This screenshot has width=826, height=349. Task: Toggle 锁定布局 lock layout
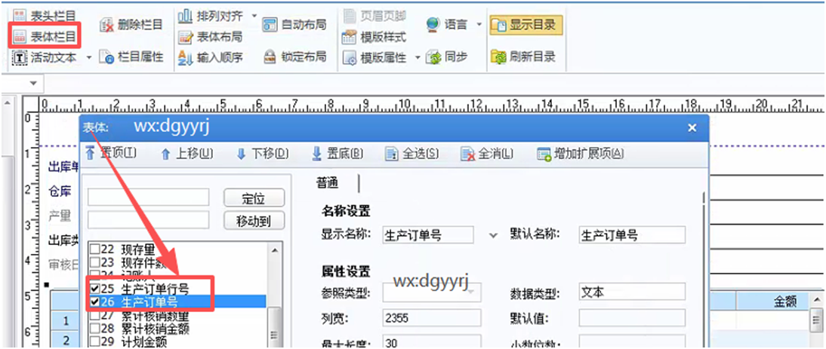pos(294,57)
